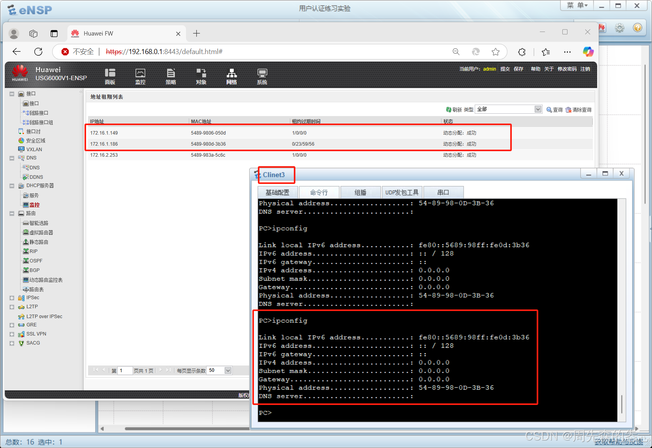
Task: Switch to 组播 tab in Clinet3
Action: point(360,192)
